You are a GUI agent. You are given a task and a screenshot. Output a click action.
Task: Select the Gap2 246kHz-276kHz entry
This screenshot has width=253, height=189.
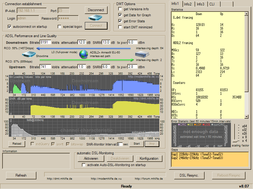click(197, 158)
